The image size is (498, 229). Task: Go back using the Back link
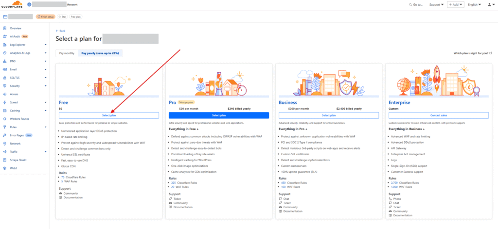(60, 31)
